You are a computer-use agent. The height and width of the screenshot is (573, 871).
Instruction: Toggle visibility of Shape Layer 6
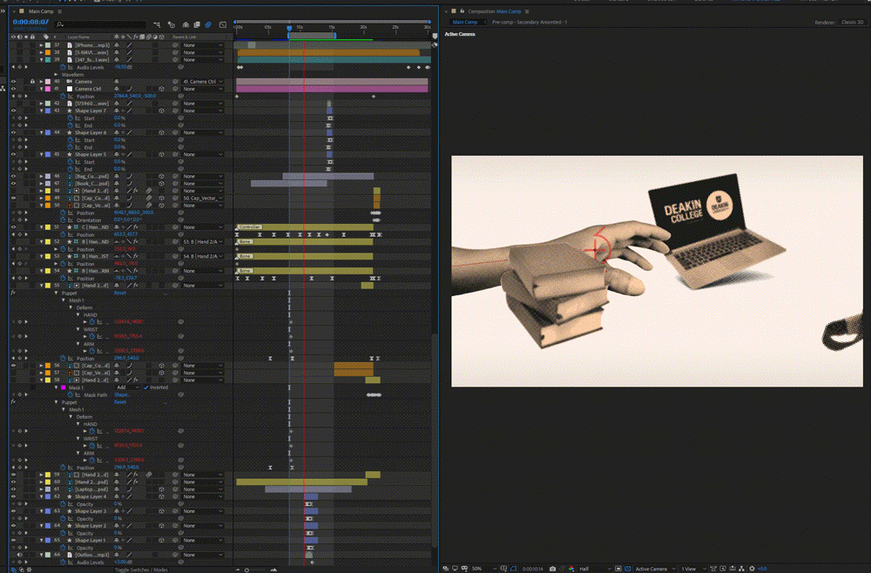(13, 132)
